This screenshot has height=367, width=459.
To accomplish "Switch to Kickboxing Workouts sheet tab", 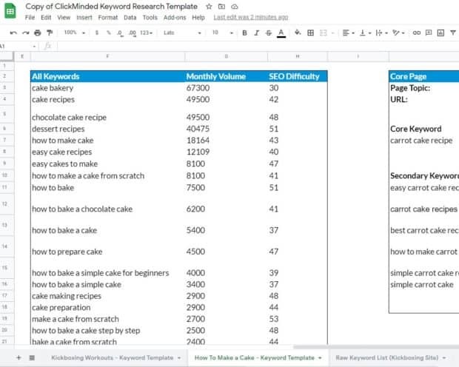I will [x=111, y=357].
